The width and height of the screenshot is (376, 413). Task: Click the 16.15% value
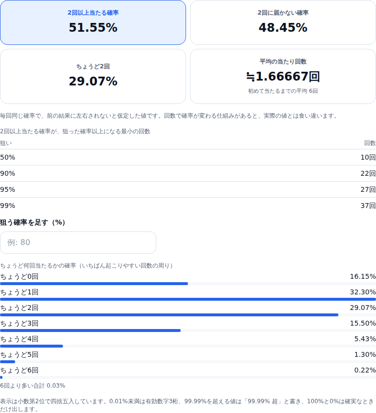point(363,277)
